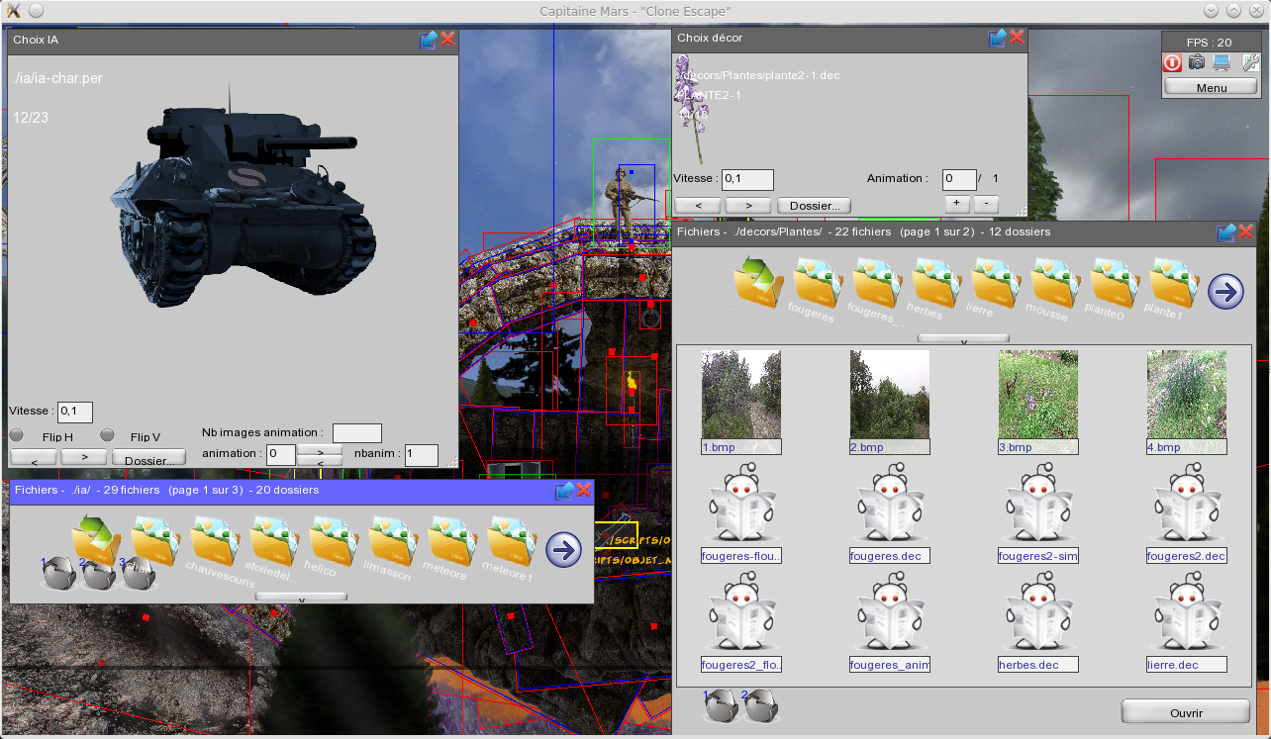Open the fougeres.dec file icon
Screen dimensions: 1271x739
[x=889, y=508]
